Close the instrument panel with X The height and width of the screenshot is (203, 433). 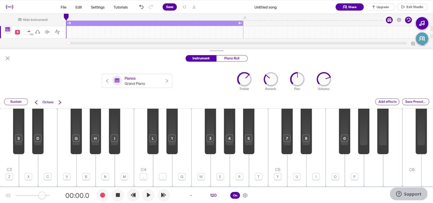coord(8,58)
